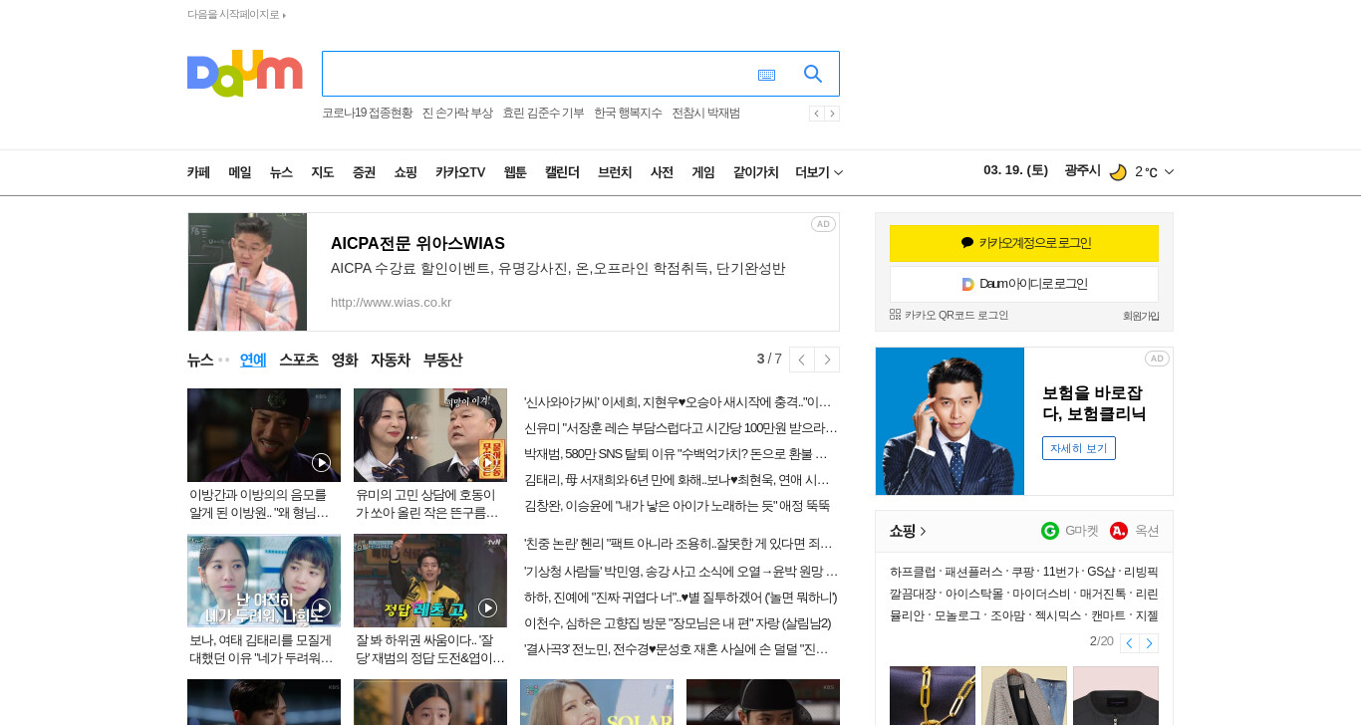Click trending keyword 한국 행복지수
Image resolution: width=1361 pixels, height=725 pixels.
point(628,114)
